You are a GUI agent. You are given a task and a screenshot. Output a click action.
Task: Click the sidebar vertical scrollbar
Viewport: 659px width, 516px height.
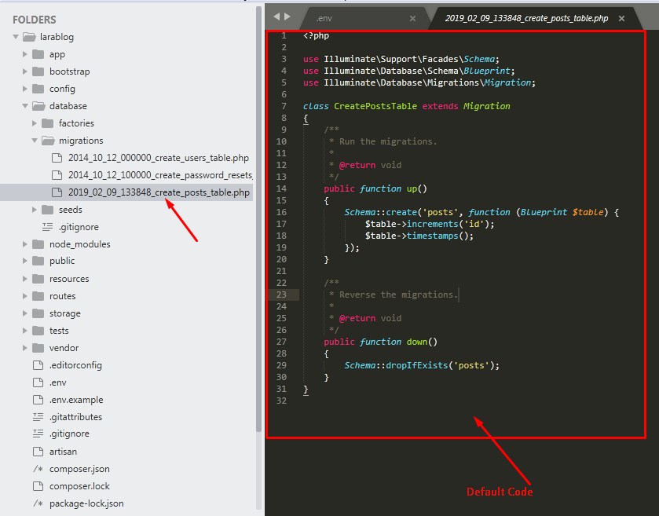coord(258,218)
